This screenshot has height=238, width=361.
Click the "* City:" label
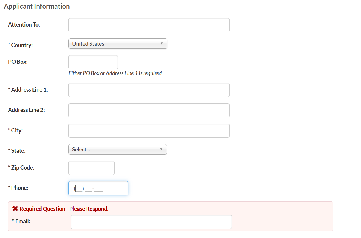16,130
